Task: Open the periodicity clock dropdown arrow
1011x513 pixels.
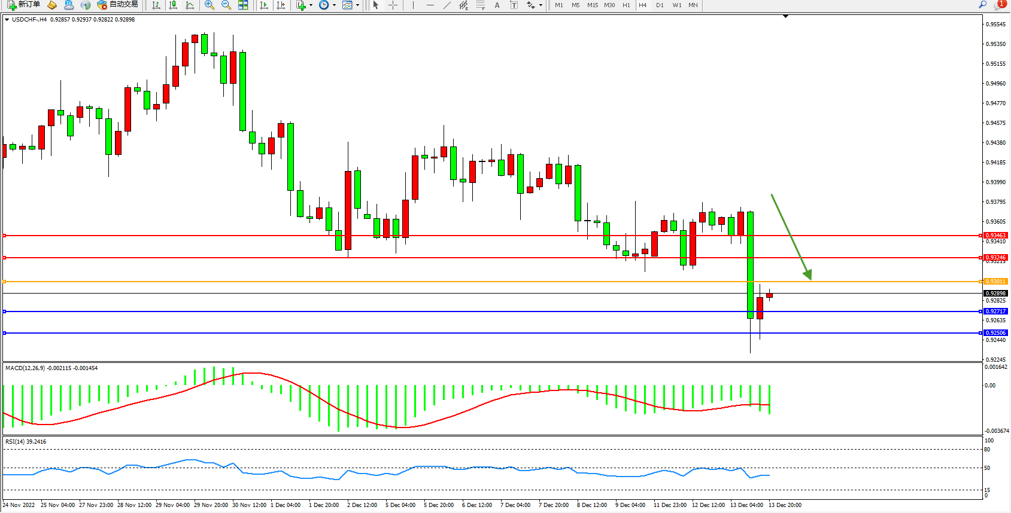Action: (x=334, y=5)
